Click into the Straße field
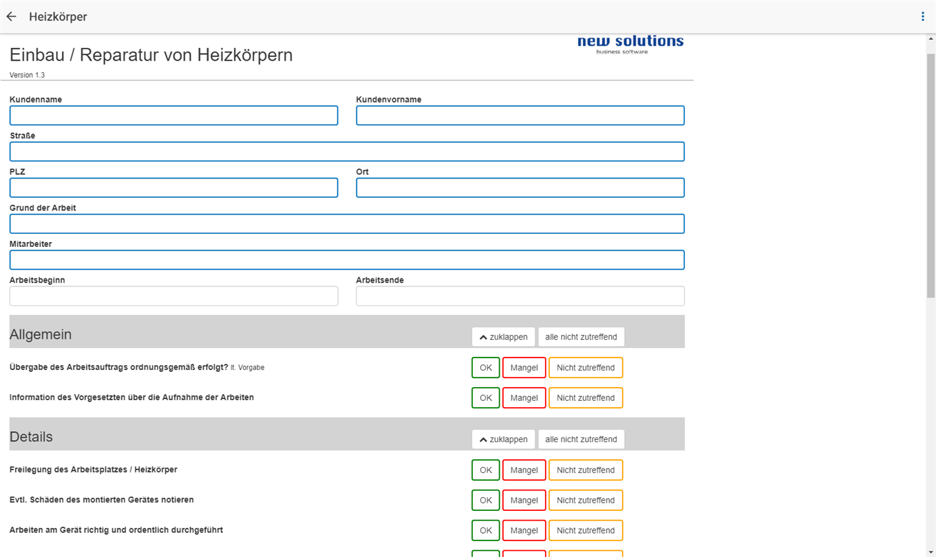 [347, 151]
